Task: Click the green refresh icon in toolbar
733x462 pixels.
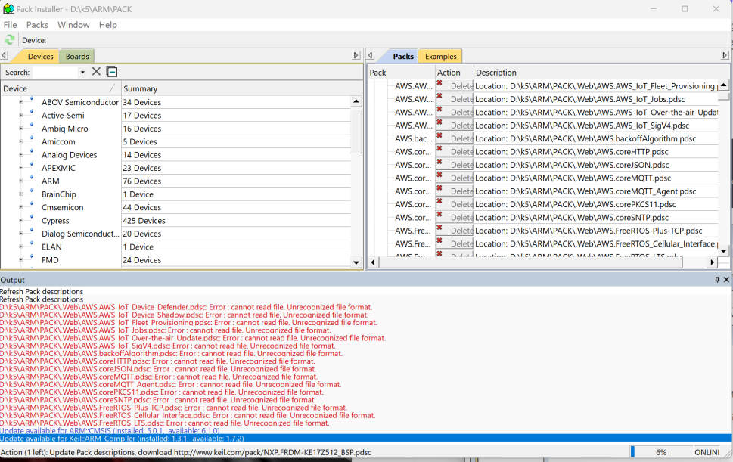Action: point(9,40)
